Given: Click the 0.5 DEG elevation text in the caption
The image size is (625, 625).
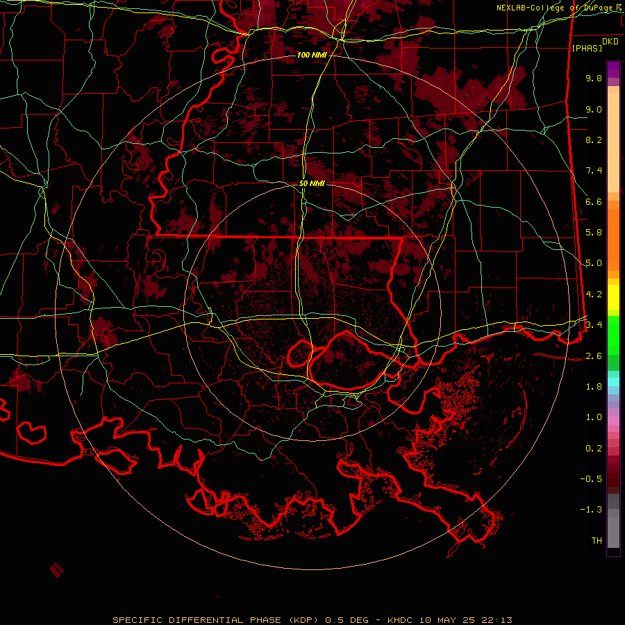Looking at the screenshot, I should pyautogui.click(x=346, y=620).
